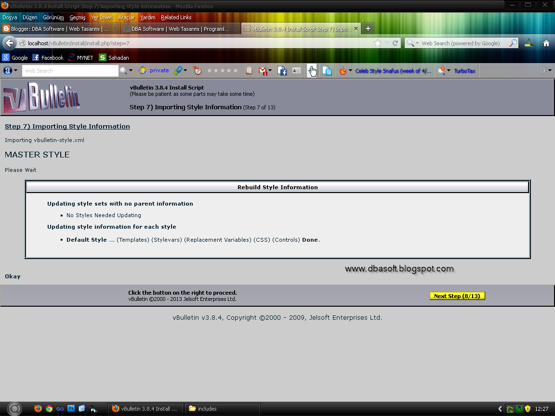Bookmark this page with the star icon
This screenshot has width=555, height=416.
pyautogui.click(x=378, y=43)
